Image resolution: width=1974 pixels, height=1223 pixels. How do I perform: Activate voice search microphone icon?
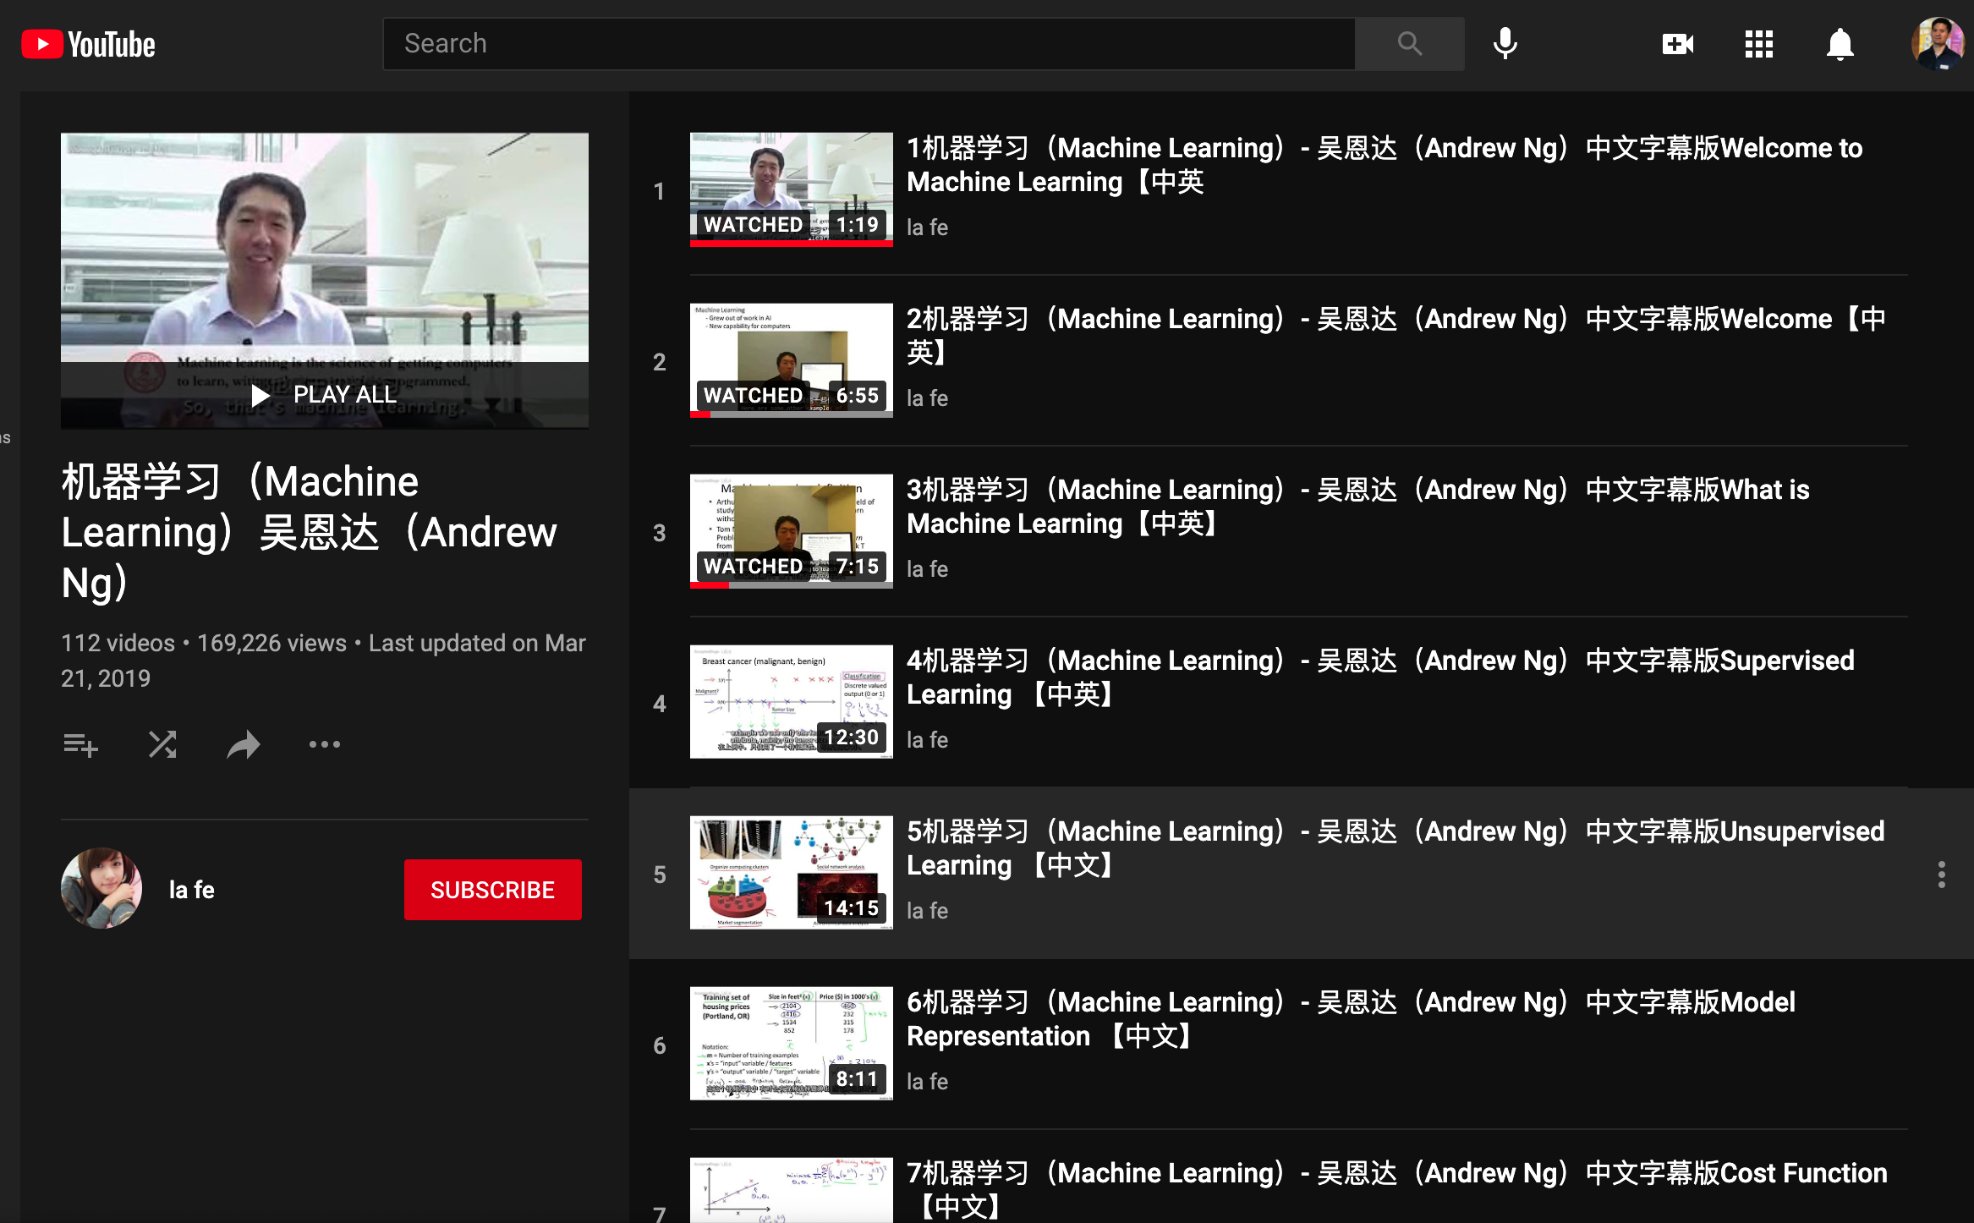(1505, 44)
